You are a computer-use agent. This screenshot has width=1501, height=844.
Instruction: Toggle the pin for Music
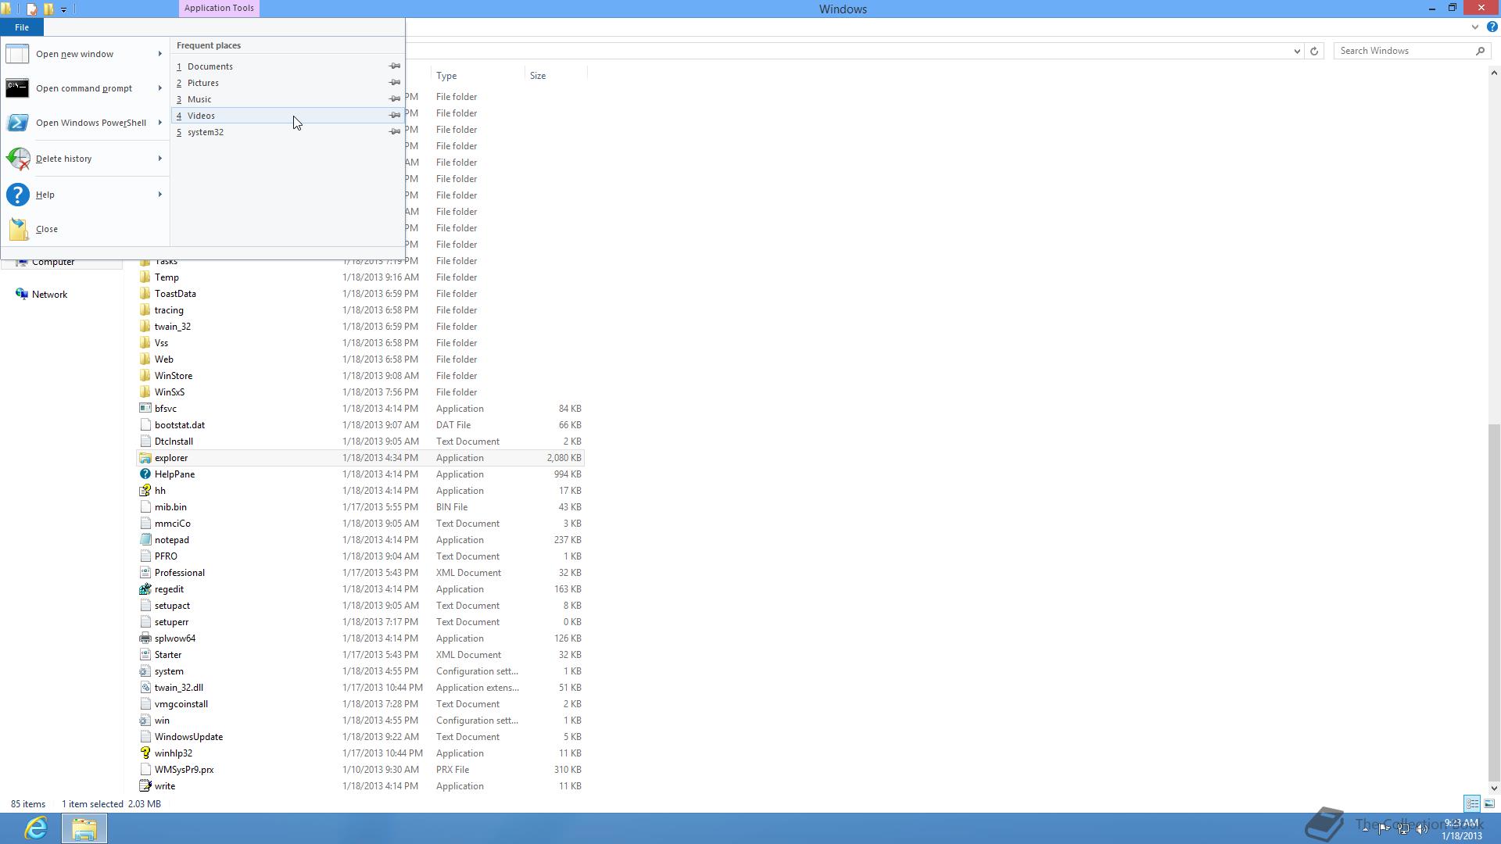395,99
